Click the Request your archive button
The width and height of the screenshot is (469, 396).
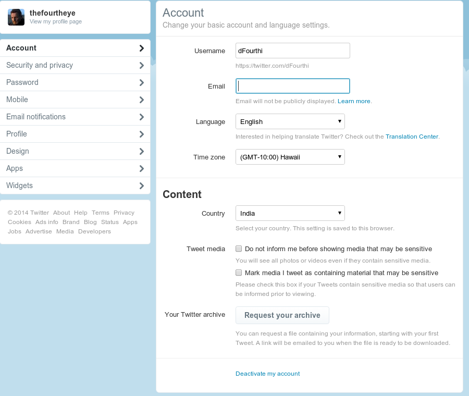tap(282, 315)
